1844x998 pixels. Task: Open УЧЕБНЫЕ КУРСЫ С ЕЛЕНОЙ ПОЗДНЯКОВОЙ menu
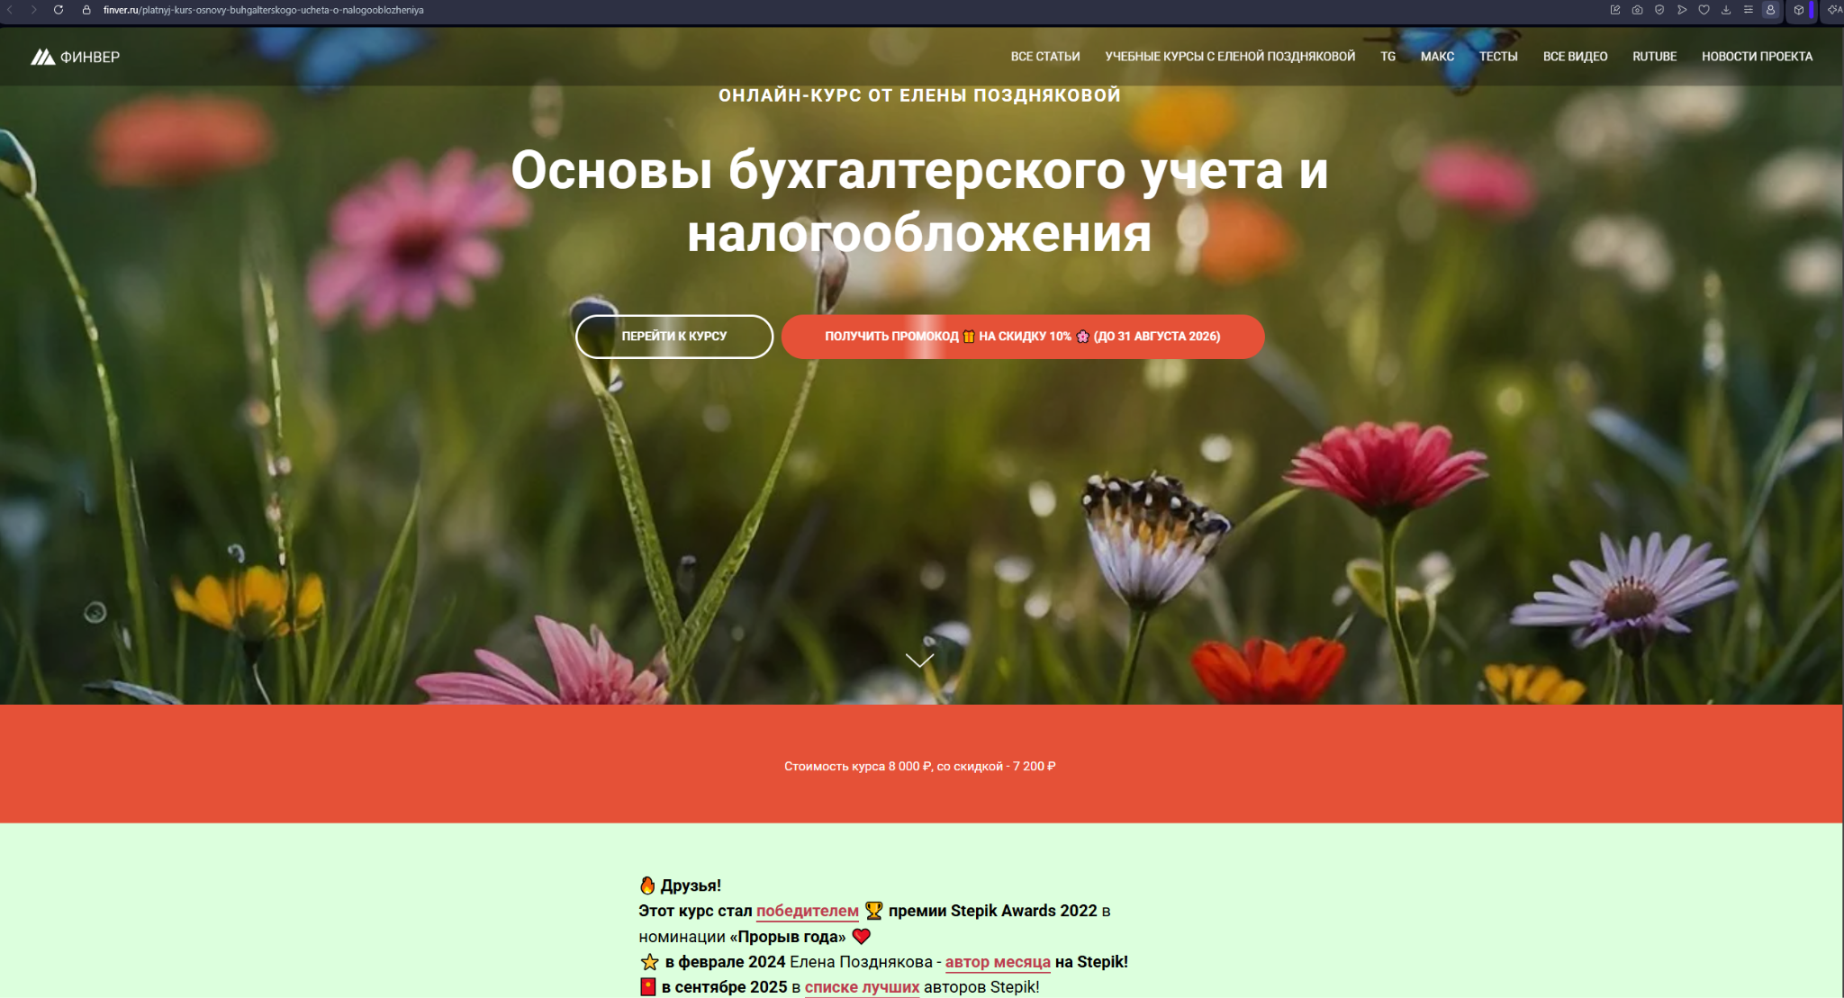point(1230,57)
